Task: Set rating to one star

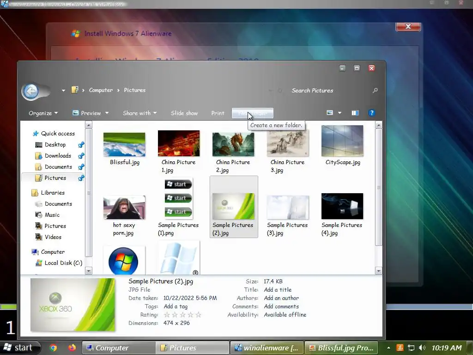Action: click(166, 315)
